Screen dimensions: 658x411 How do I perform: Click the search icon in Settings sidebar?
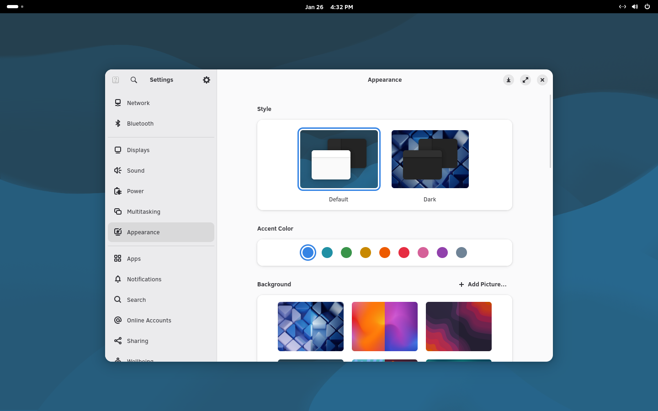click(x=134, y=80)
